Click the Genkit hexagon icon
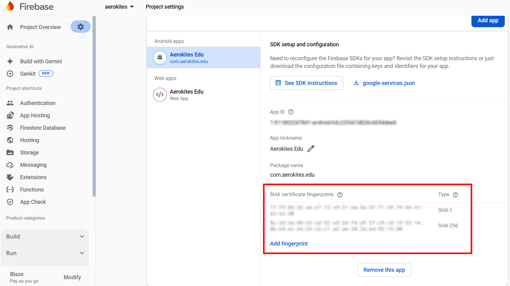The image size is (510, 286). point(10,74)
